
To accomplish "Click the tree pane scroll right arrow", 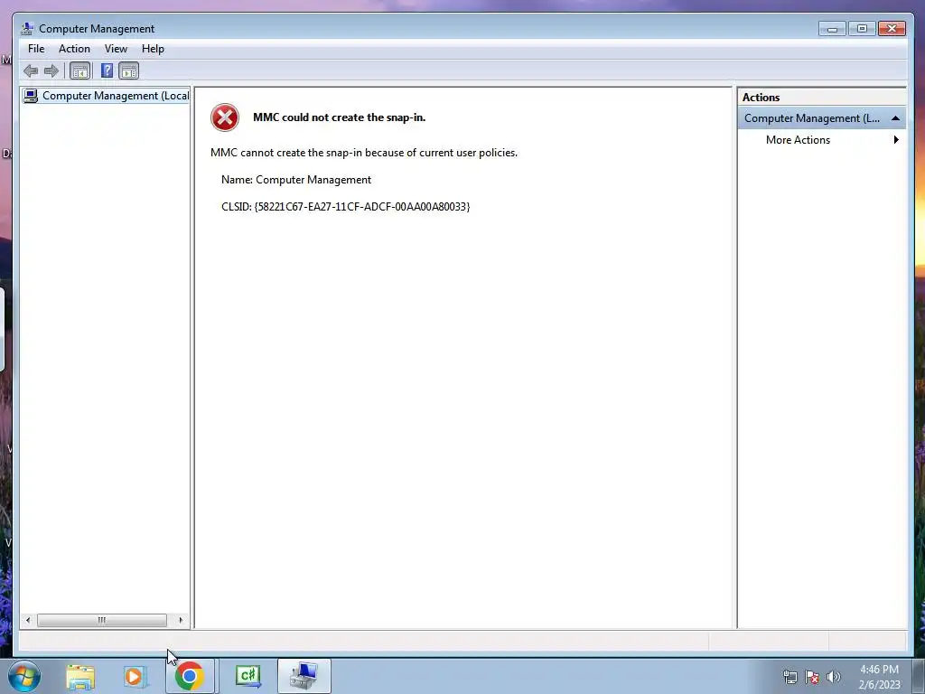I will (181, 620).
